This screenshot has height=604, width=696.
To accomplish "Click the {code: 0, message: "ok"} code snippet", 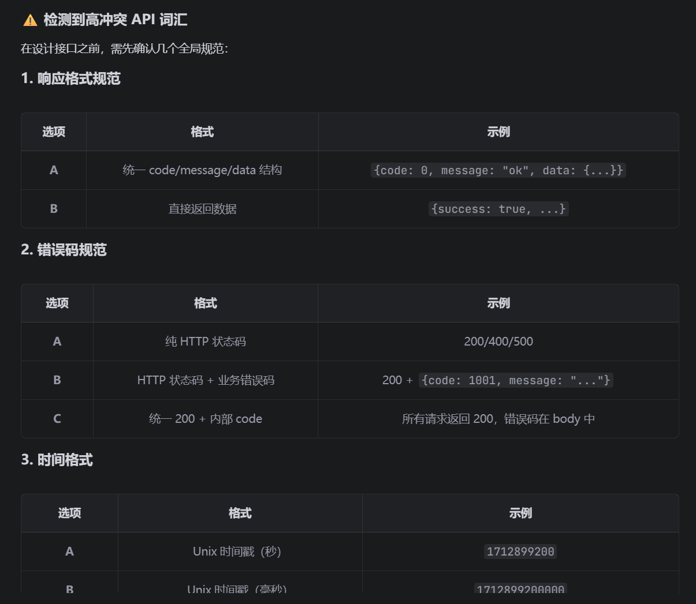I will pos(498,170).
